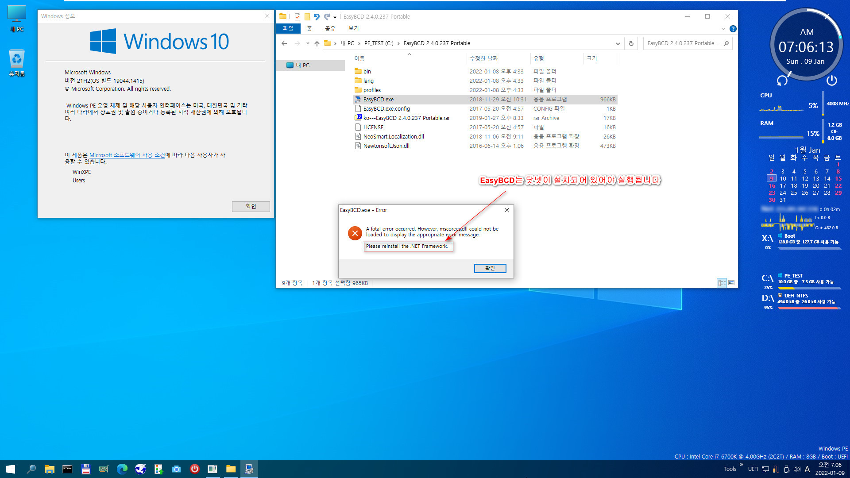
Task: Click the Explorer back arrow button
Action: click(284, 43)
